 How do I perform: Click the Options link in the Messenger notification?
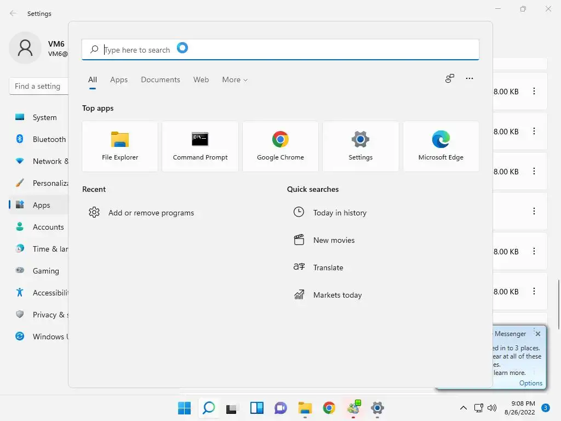(x=530, y=383)
